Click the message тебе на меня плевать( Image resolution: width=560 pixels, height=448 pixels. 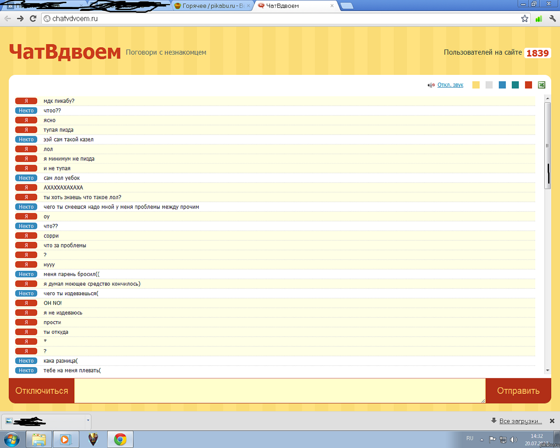point(72,371)
